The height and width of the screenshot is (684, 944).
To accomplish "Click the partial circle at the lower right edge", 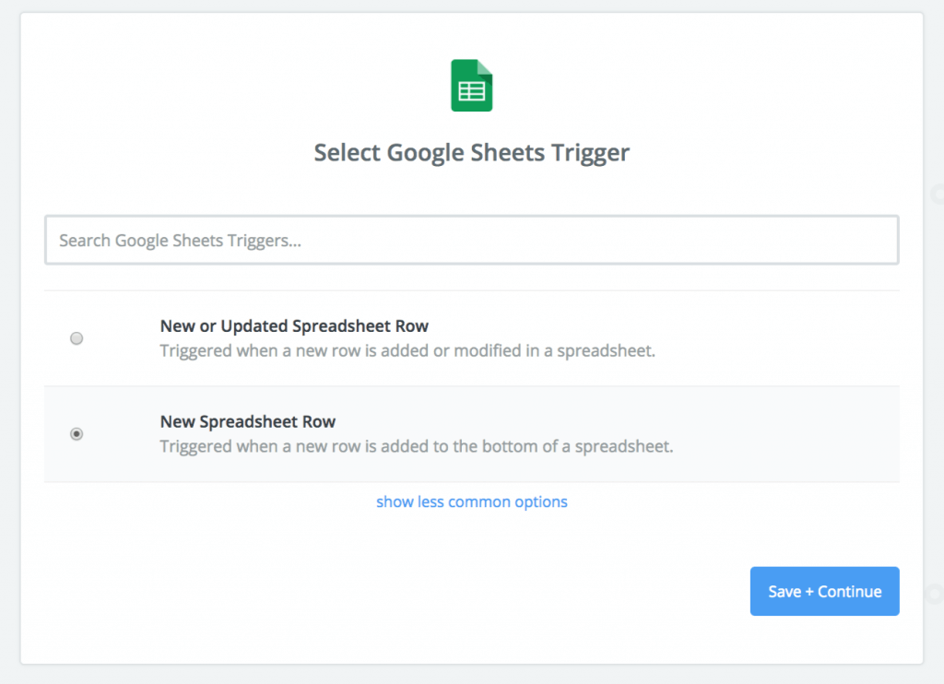I will click(938, 593).
